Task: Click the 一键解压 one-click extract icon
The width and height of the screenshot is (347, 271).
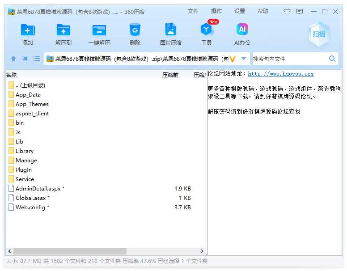Action: tap(99, 30)
